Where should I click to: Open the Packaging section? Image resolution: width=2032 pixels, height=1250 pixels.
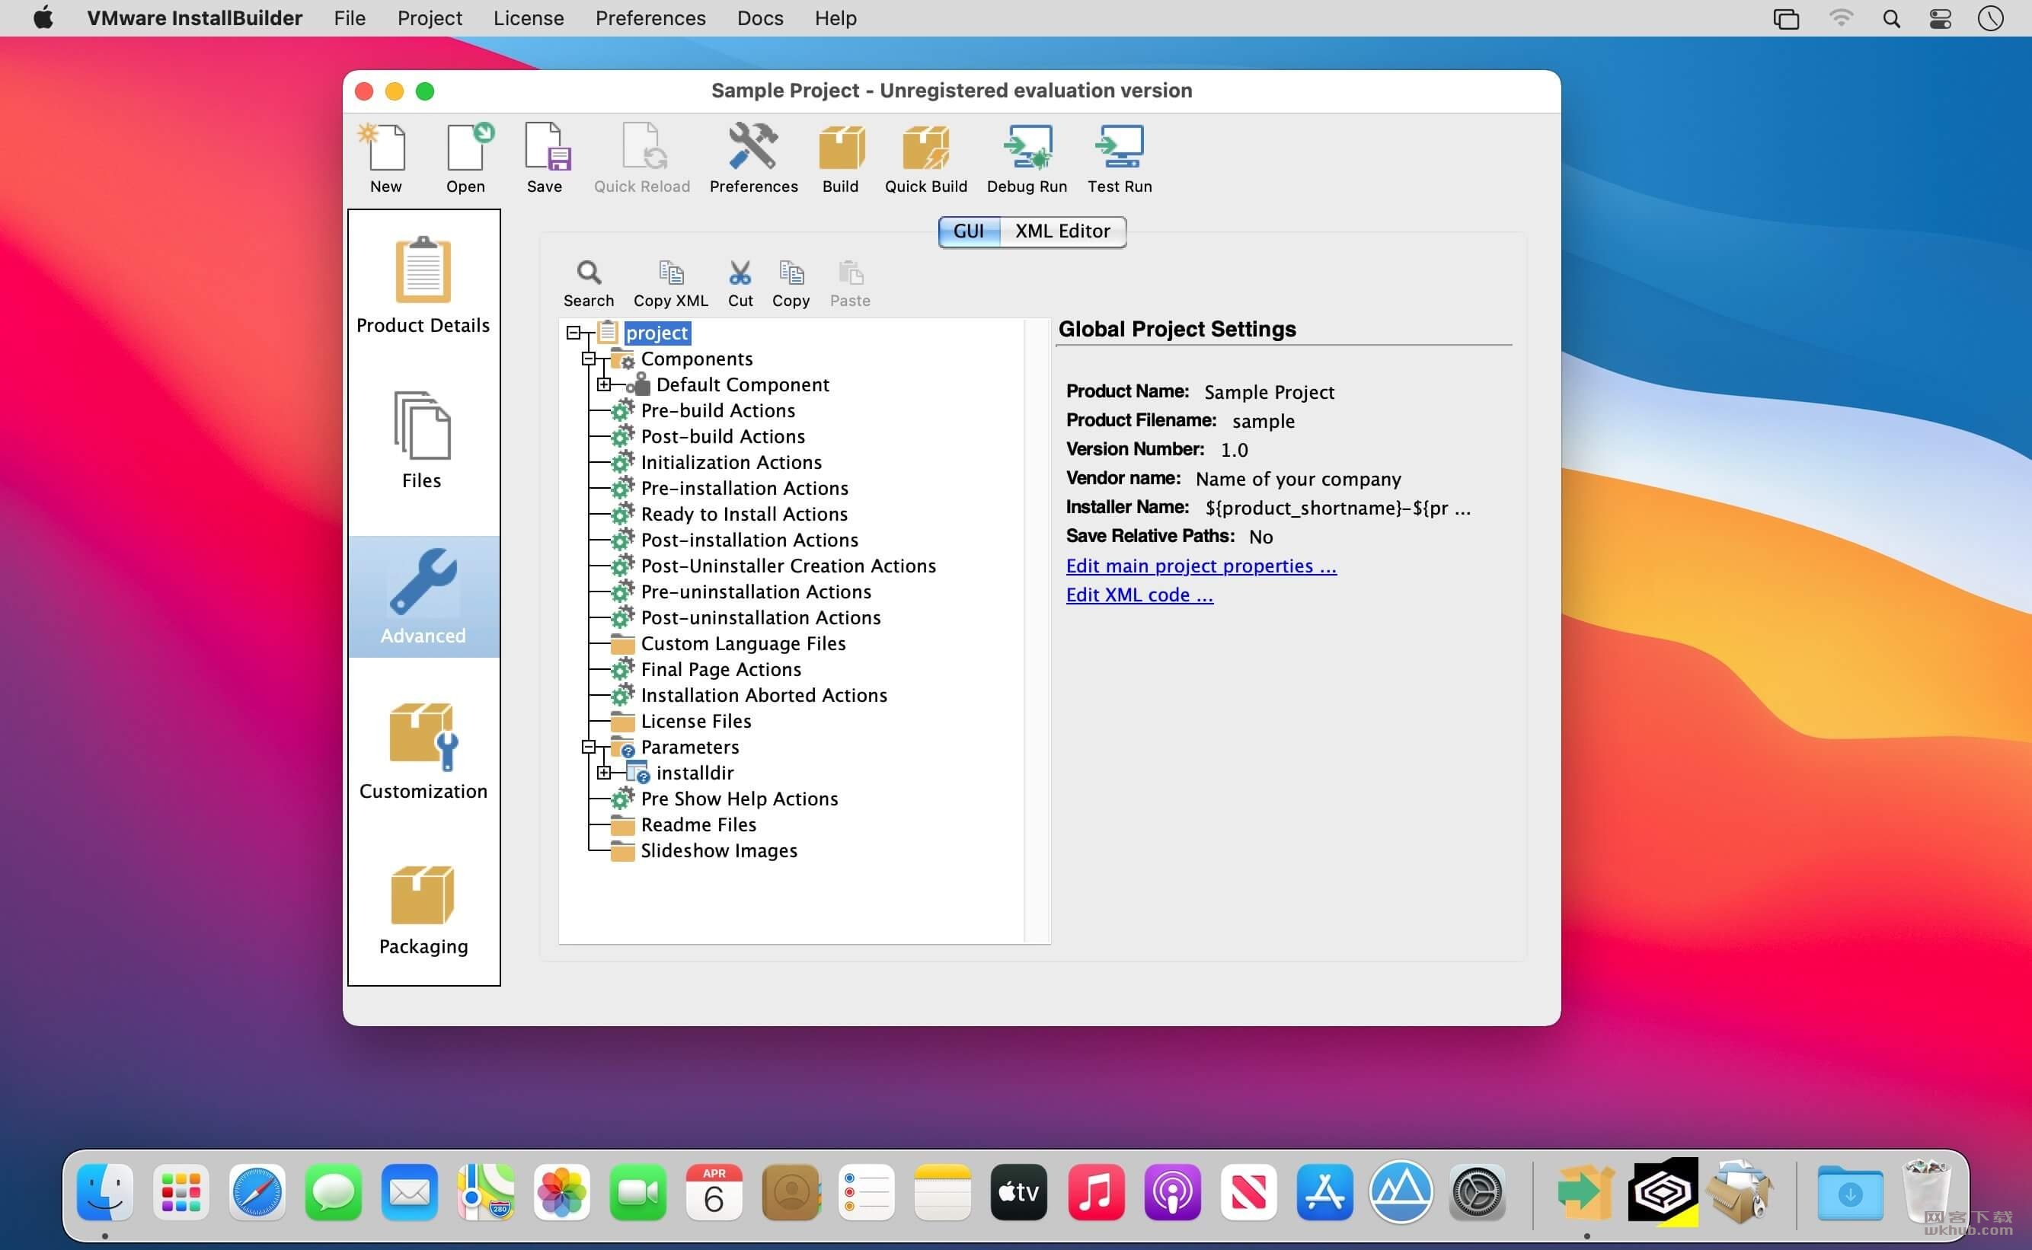[x=423, y=910]
